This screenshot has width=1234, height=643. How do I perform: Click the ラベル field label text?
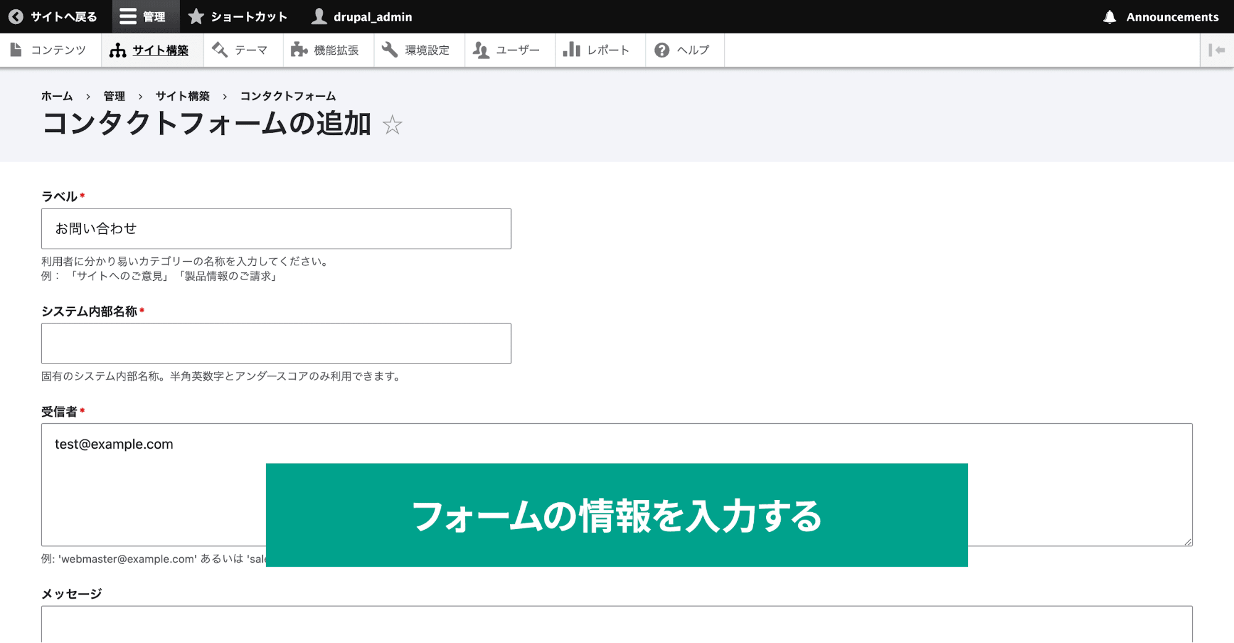click(59, 197)
